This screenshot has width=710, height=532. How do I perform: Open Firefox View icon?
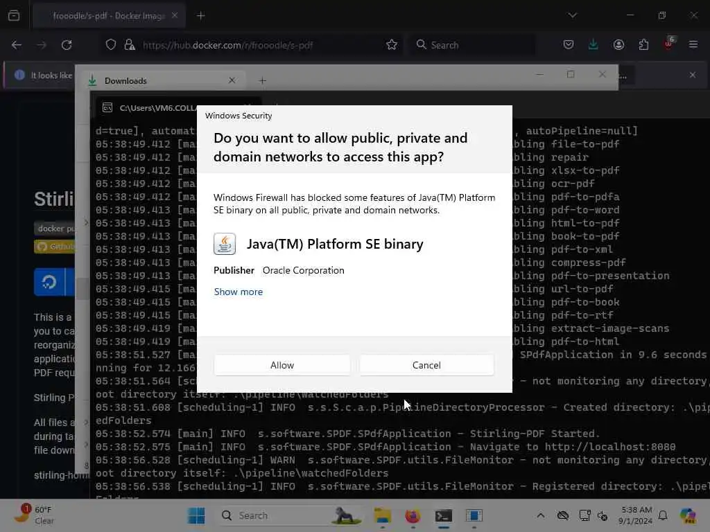tap(14, 15)
